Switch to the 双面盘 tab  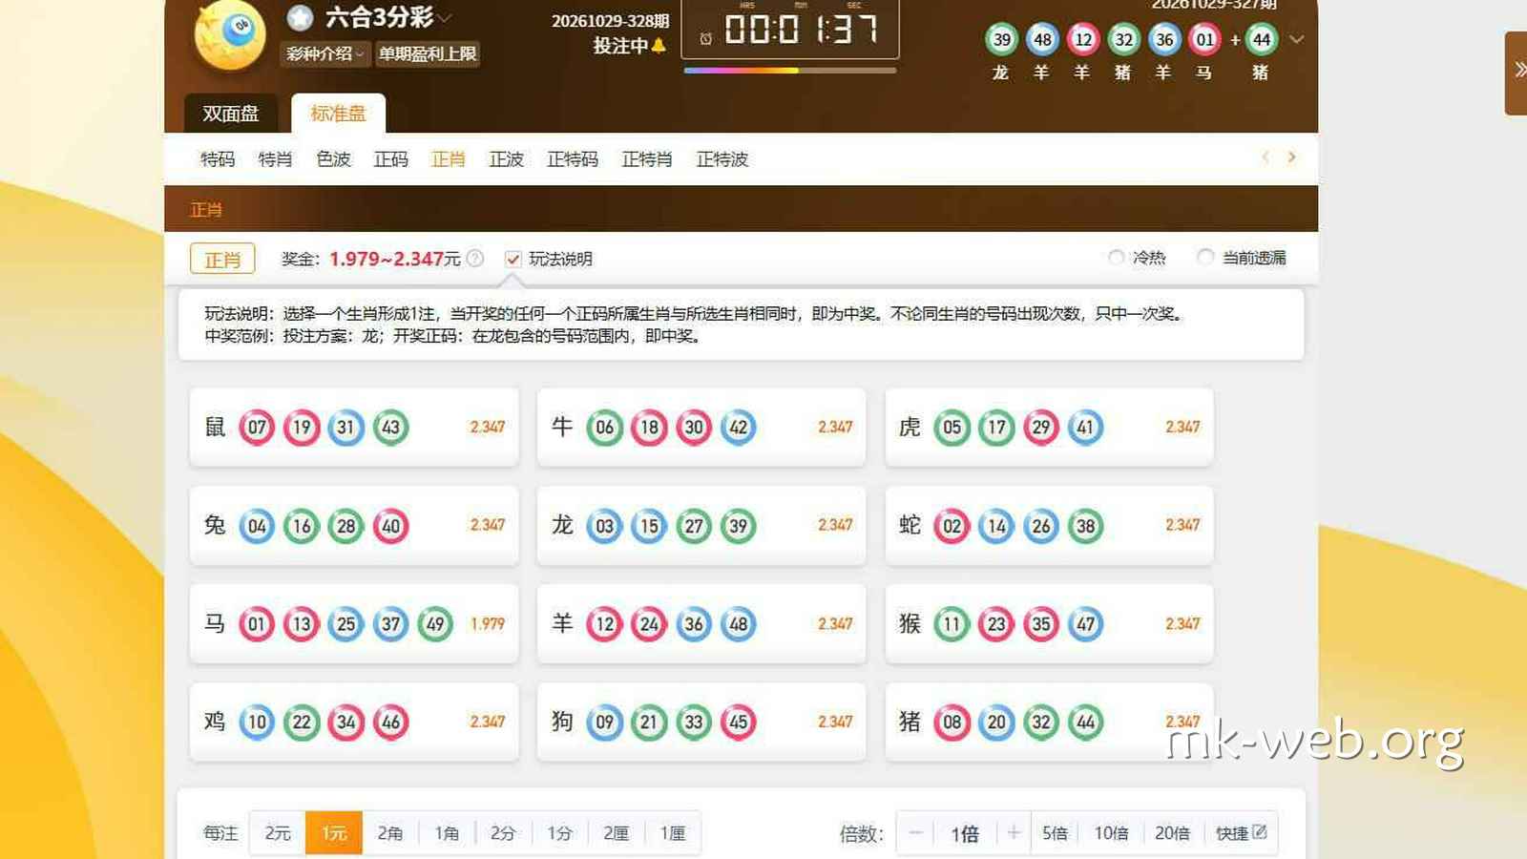pos(230,114)
